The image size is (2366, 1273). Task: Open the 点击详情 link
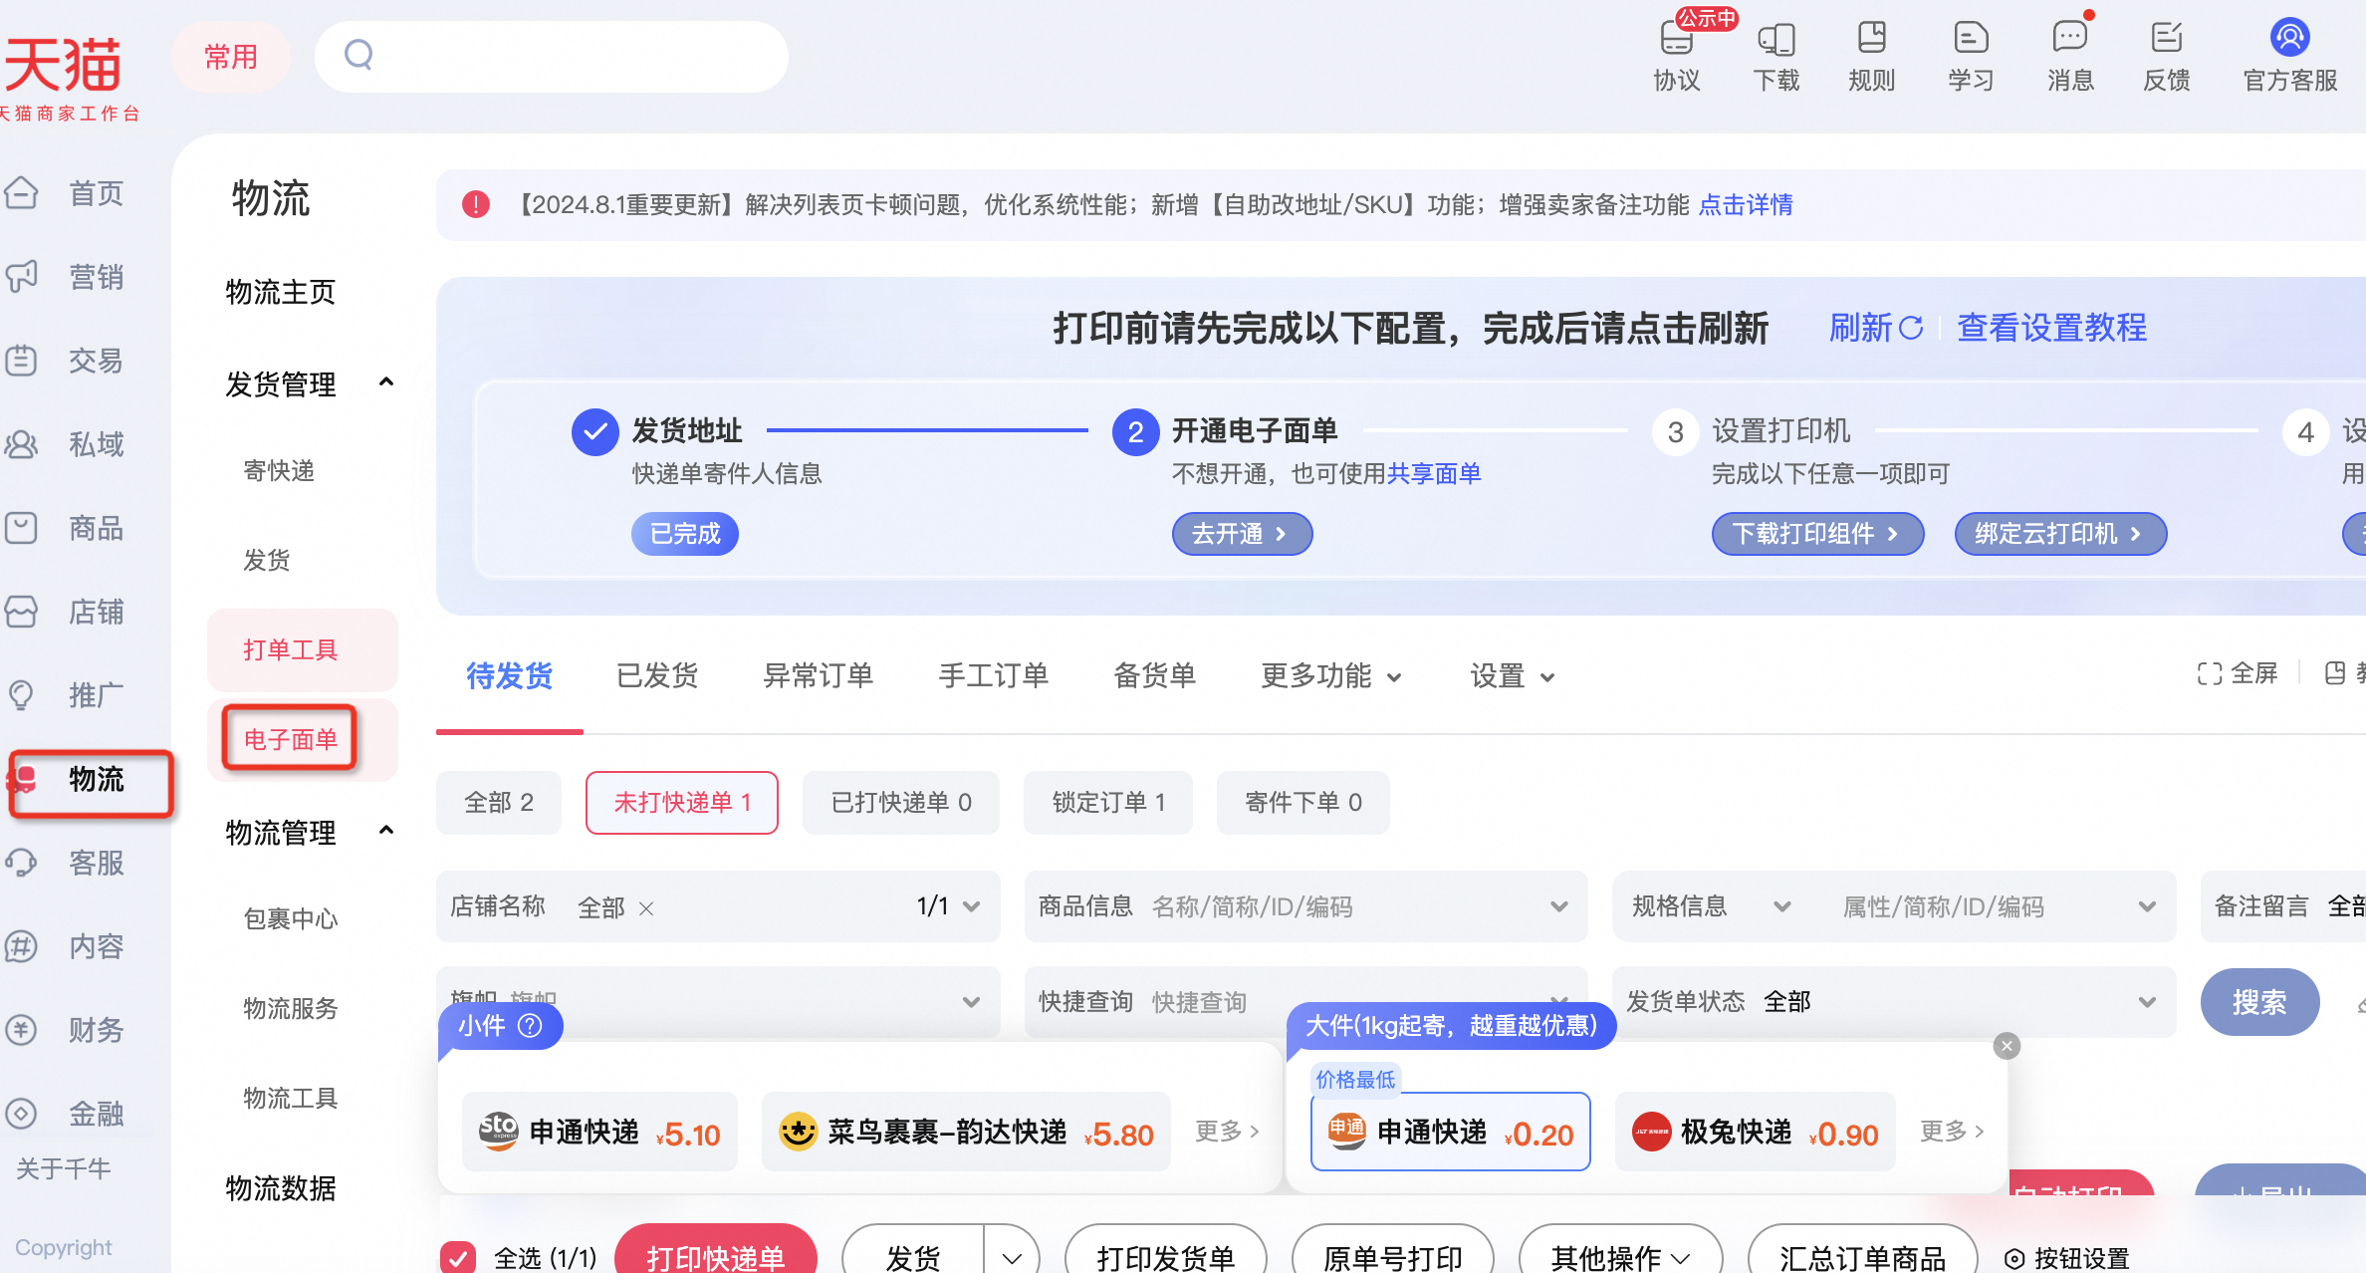pos(1746,205)
